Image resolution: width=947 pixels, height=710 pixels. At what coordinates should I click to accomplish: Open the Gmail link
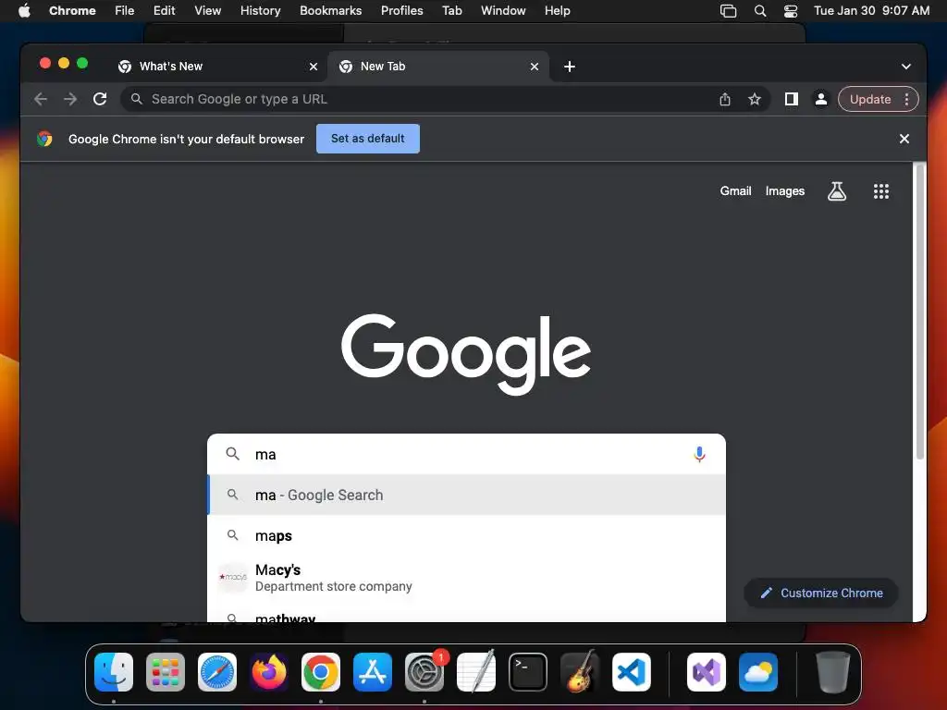click(735, 190)
